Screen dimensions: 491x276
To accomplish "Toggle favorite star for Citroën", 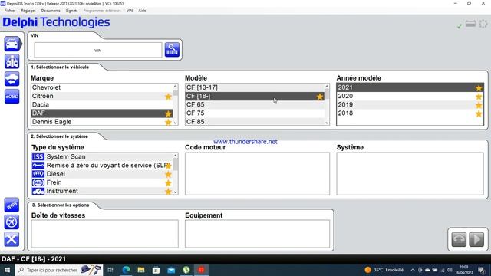I will [168, 97].
